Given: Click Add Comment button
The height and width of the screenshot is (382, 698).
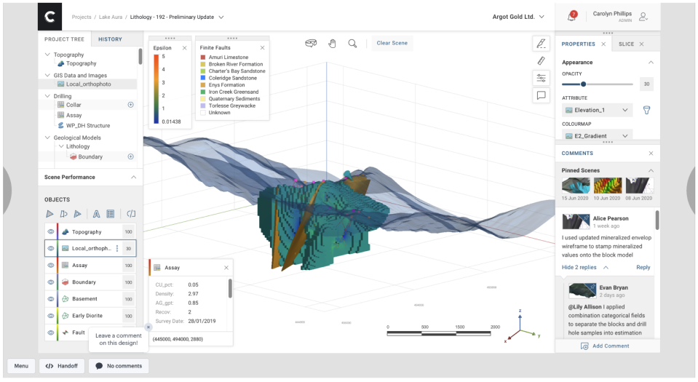Looking at the screenshot, I should 606,346.
